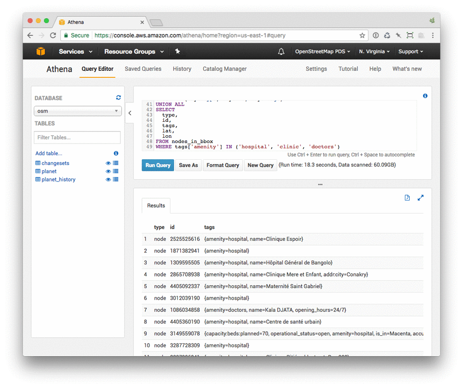
Task: Open the History tab
Action: click(x=182, y=69)
